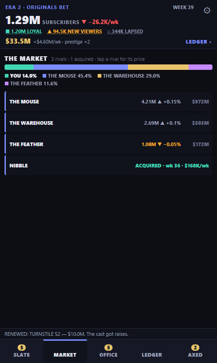The width and height of the screenshot is (217, 363).
Task: Click the Slate badge showing 5
Action: tap(22, 348)
